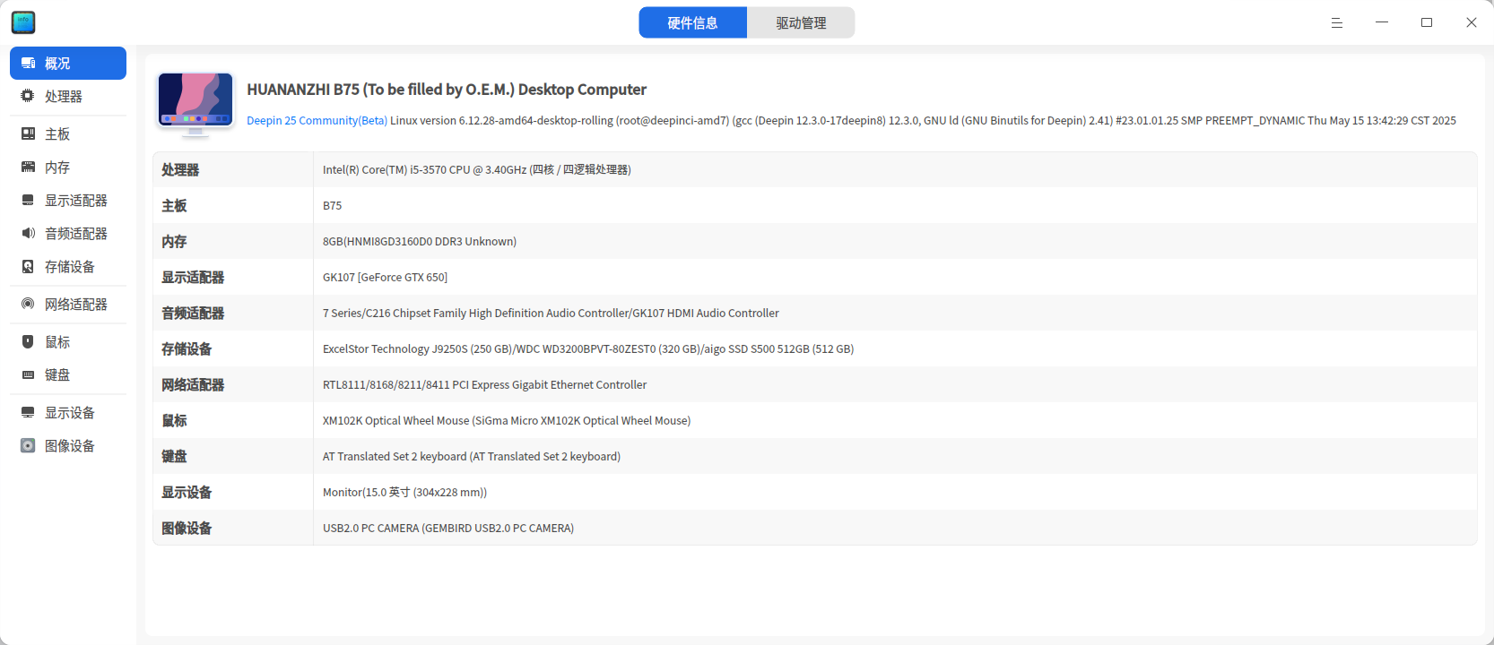Click the Monitor(15.0 英寸 (304x228 mm)) value
Image resolution: width=1494 pixels, height=645 pixels.
pos(405,493)
